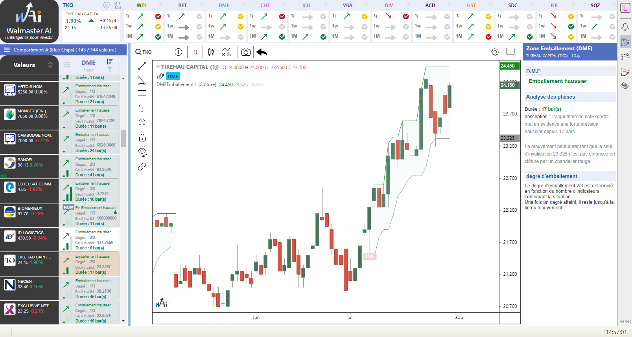Click the chain link drawing tool

pos(142,167)
